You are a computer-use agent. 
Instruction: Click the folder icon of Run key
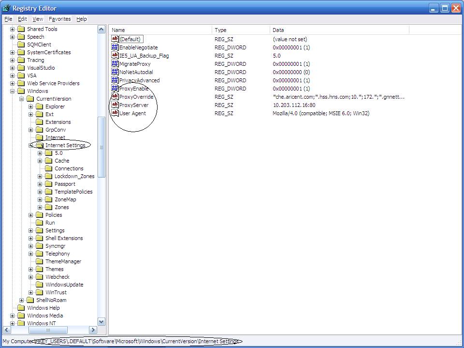point(39,223)
